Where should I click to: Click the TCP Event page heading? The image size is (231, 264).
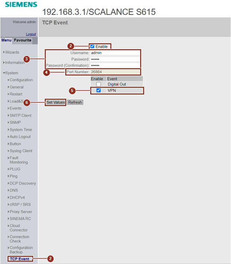click(55, 23)
